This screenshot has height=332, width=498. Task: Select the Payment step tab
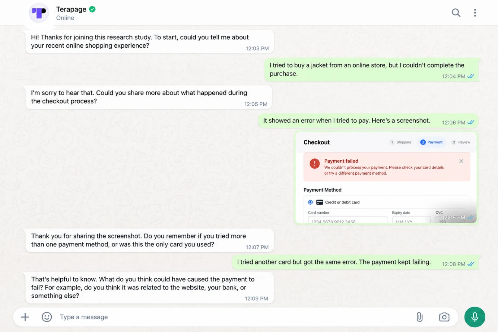coord(431,142)
